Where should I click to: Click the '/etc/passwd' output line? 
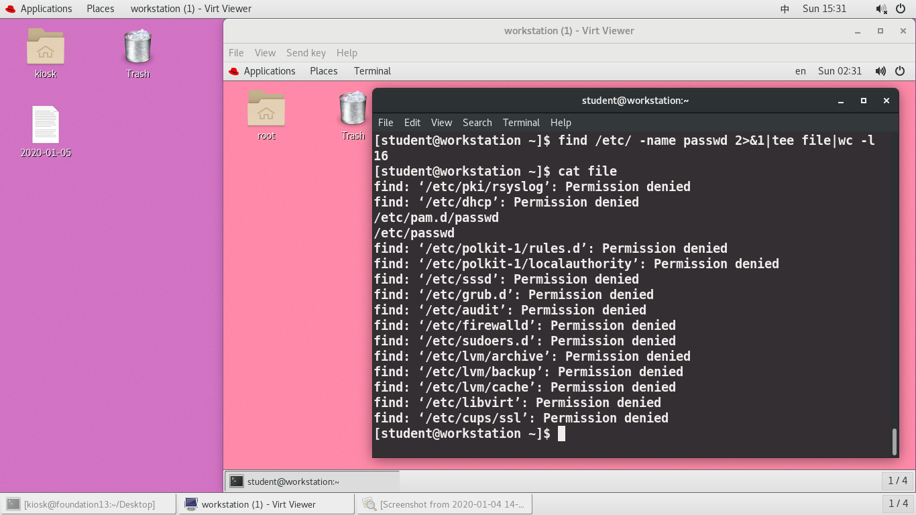pos(414,233)
